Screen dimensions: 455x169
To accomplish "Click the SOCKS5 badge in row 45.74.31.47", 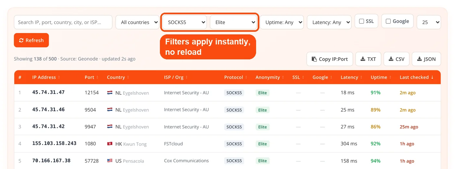I will coord(234,93).
